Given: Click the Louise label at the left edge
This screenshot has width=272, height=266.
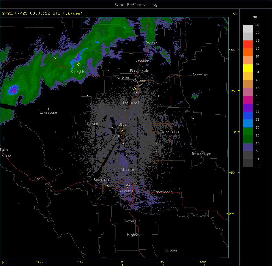Looking at the screenshot, I should (x=6, y=156).
